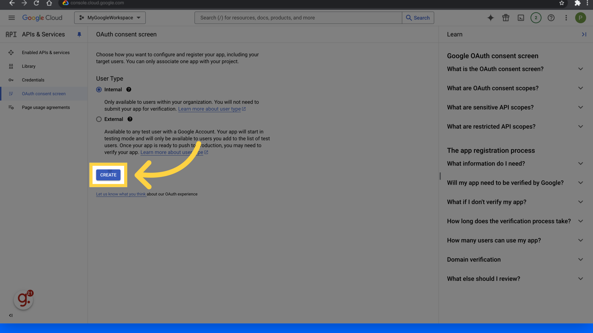
Task: Expand 'What is the OAuth consent screen?'
Action: (515, 69)
